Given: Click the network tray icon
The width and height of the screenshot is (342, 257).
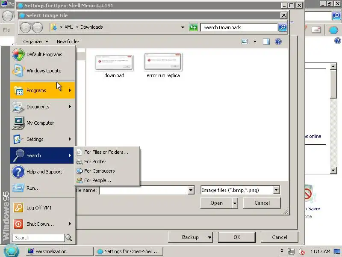Looking at the screenshot, I should [x=291, y=251].
